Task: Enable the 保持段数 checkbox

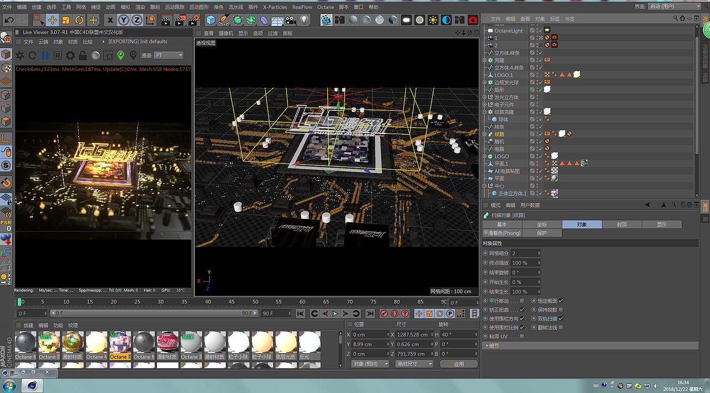Action: point(561,310)
